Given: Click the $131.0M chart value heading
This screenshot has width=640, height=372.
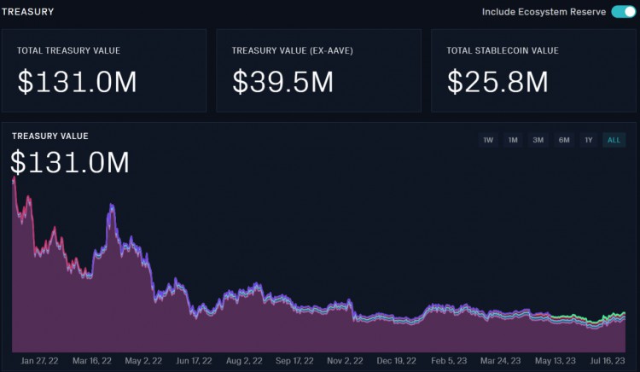Looking at the screenshot, I should (x=70, y=162).
